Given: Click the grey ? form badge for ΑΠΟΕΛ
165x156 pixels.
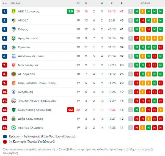Looking at the screenshot, I should [x=131, y=20].
